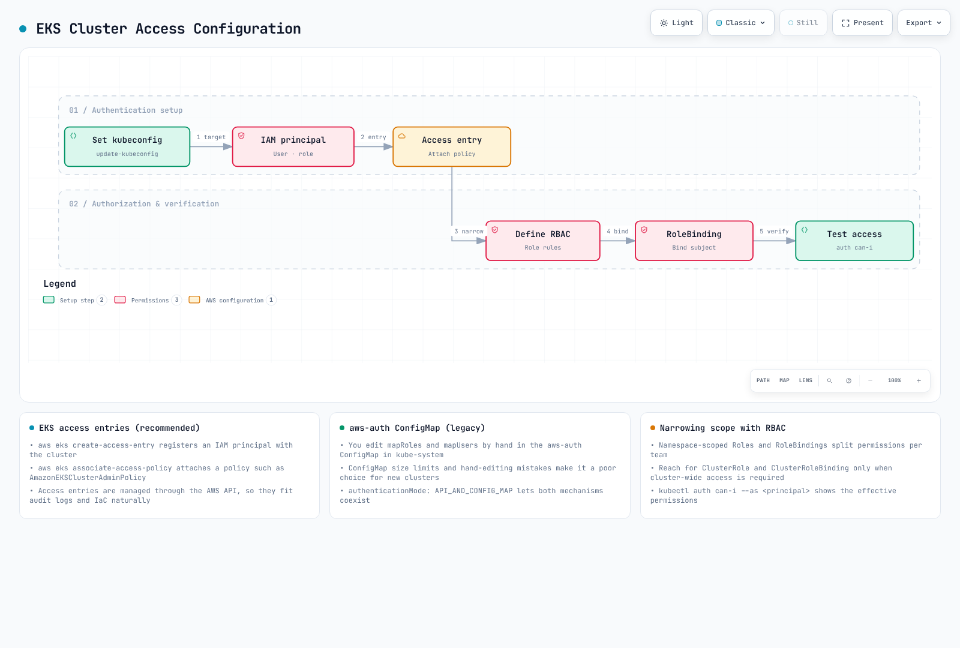Reset zoom via the 100% label
The image size is (960, 648).
tap(894, 380)
